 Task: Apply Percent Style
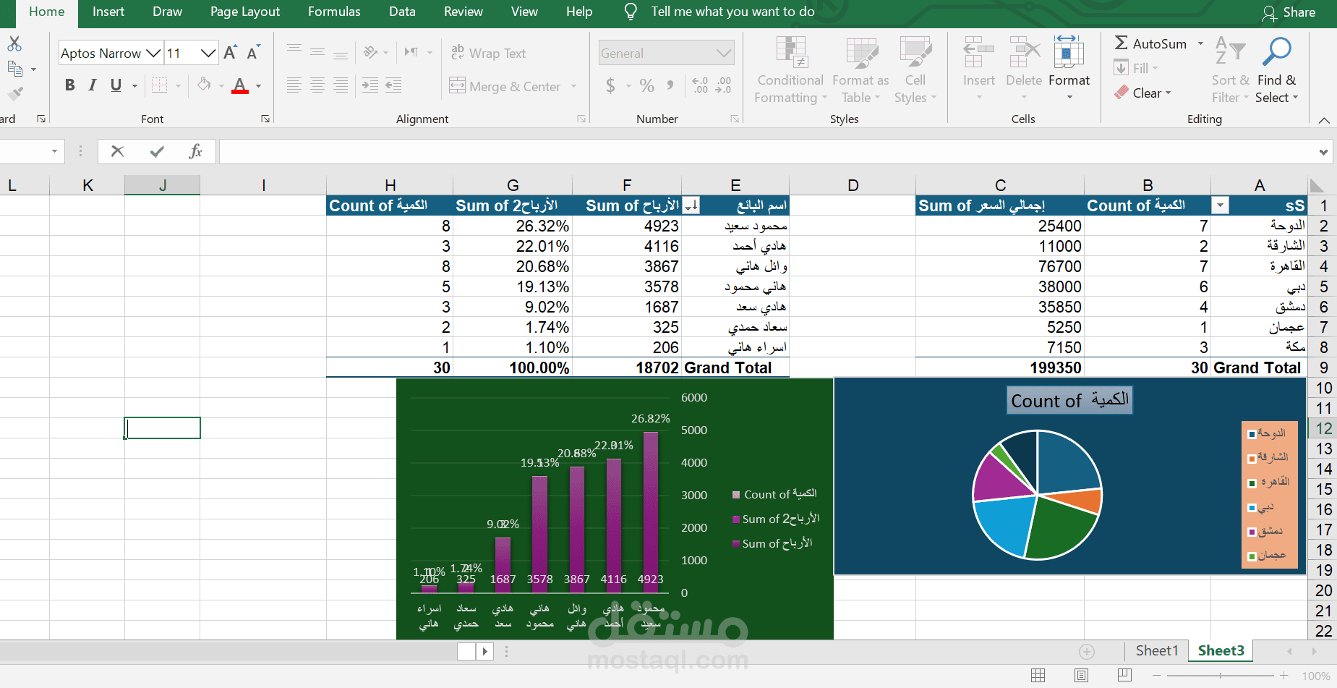(x=647, y=85)
